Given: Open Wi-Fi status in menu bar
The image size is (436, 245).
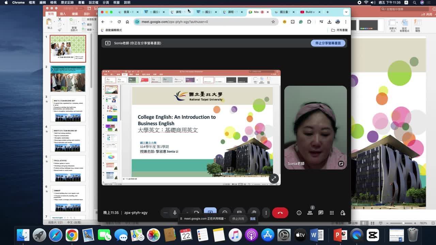Looking at the screenshot, I should 366,2.
